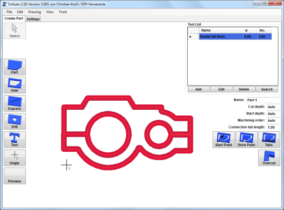Open the Preview button

[15, 176]
